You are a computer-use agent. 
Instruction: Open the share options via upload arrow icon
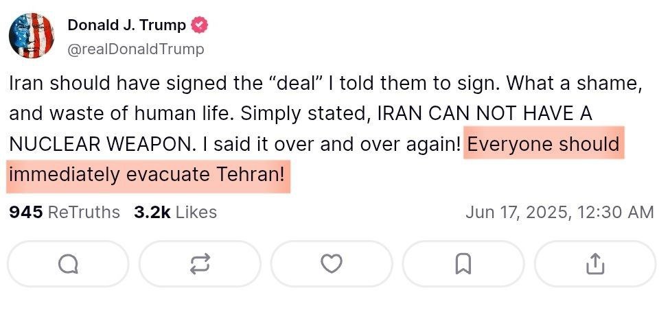[595, 264]
